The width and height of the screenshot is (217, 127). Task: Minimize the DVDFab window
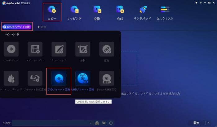tap(205, 2)
